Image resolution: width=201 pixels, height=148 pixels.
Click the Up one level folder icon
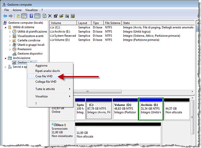pyautogui.click(x=18, y=16)
